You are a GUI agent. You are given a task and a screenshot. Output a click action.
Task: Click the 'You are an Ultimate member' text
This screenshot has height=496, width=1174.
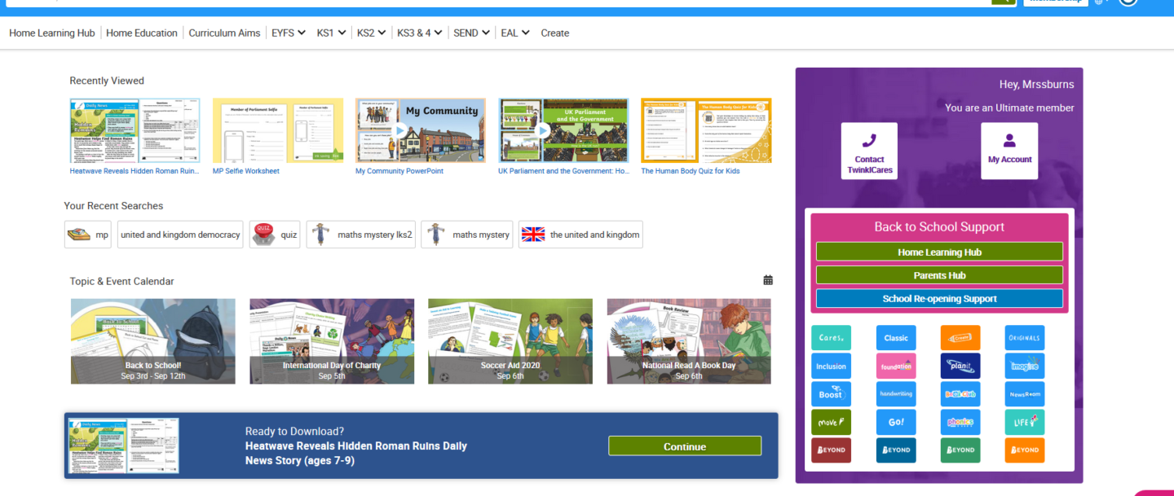point(1009,108)
